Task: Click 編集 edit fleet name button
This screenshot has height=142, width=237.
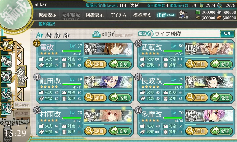Action: [227, 34]
